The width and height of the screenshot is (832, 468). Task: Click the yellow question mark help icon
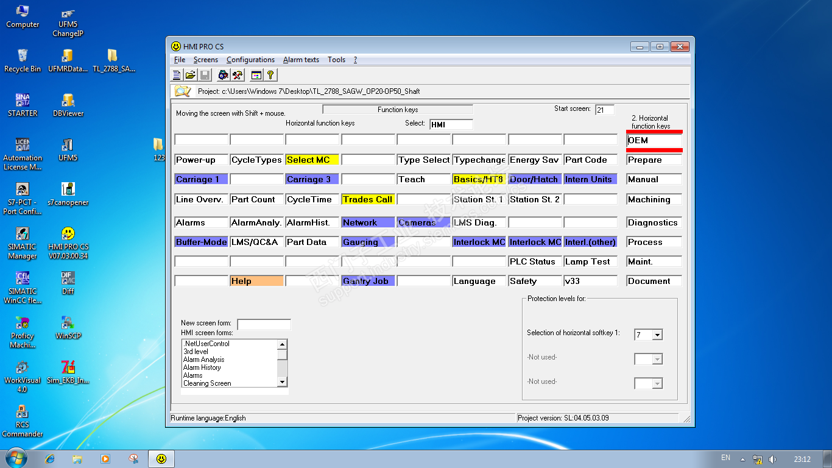pos(270,75)
